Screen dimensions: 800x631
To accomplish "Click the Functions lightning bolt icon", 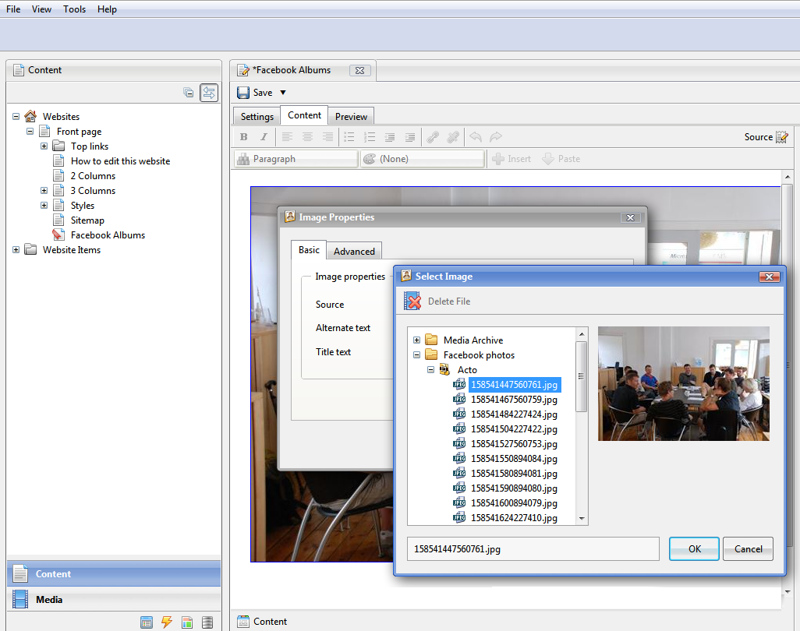I will (x=167, y=622).
